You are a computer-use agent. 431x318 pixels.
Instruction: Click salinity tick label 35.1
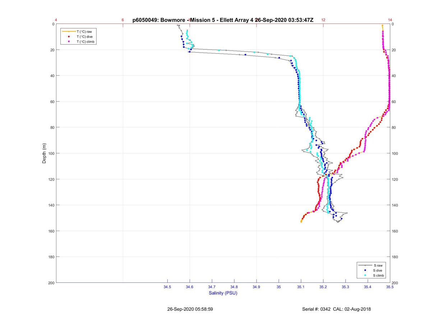pyautogui.click(x=301, y=287)
